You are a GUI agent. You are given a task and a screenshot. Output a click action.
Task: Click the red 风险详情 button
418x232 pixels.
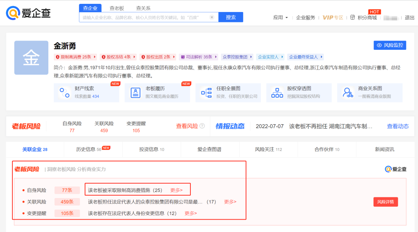tap(385, 202)
